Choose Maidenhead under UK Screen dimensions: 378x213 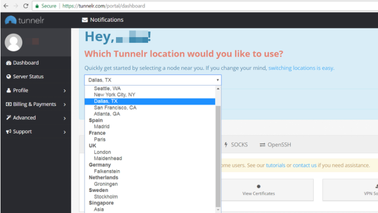click(x=150, y=158)
